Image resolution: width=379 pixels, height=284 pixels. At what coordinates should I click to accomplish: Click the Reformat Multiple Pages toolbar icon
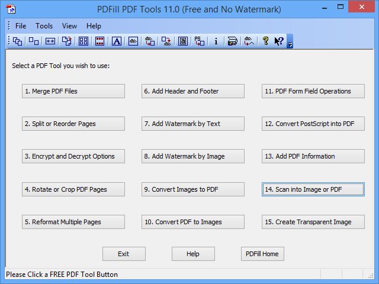pos(83,41)
